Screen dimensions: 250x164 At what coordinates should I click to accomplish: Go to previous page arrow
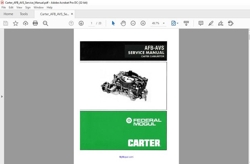(x=71, y=23)
